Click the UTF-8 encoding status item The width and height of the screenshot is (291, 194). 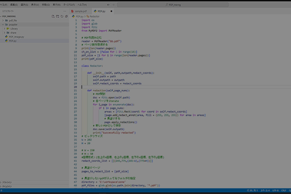tap(275, 190)
